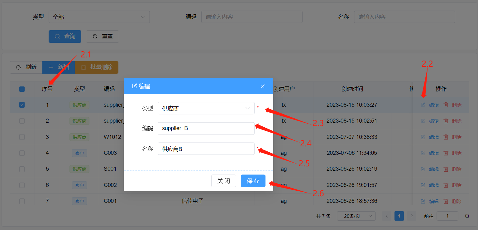Toggle the select-all checkbox in table header
478x230 pixels.
click(x=22, y=89)
